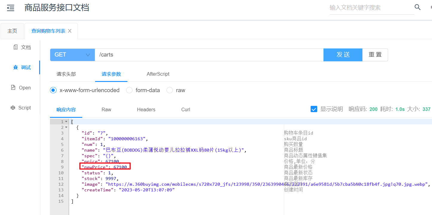
Task: Select the 调试 debug bug icon
Action: click(x=16, y=68)
